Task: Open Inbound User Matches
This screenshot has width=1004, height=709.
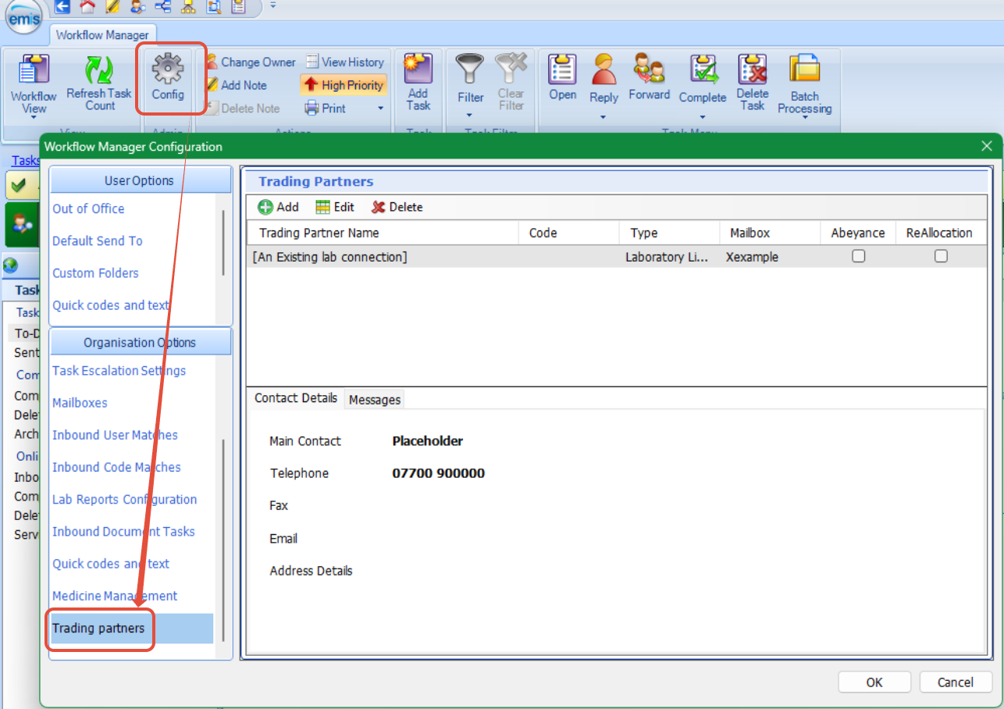Action: point(115,435)
